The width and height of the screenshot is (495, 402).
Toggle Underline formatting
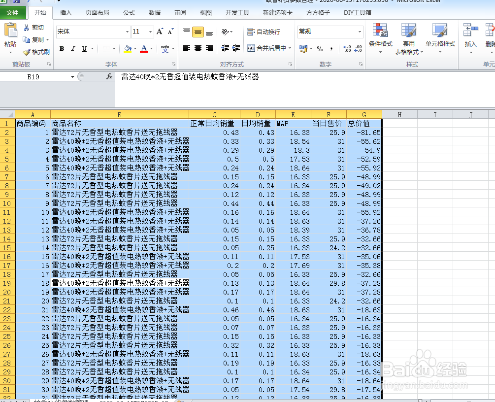tap(84, 49)
